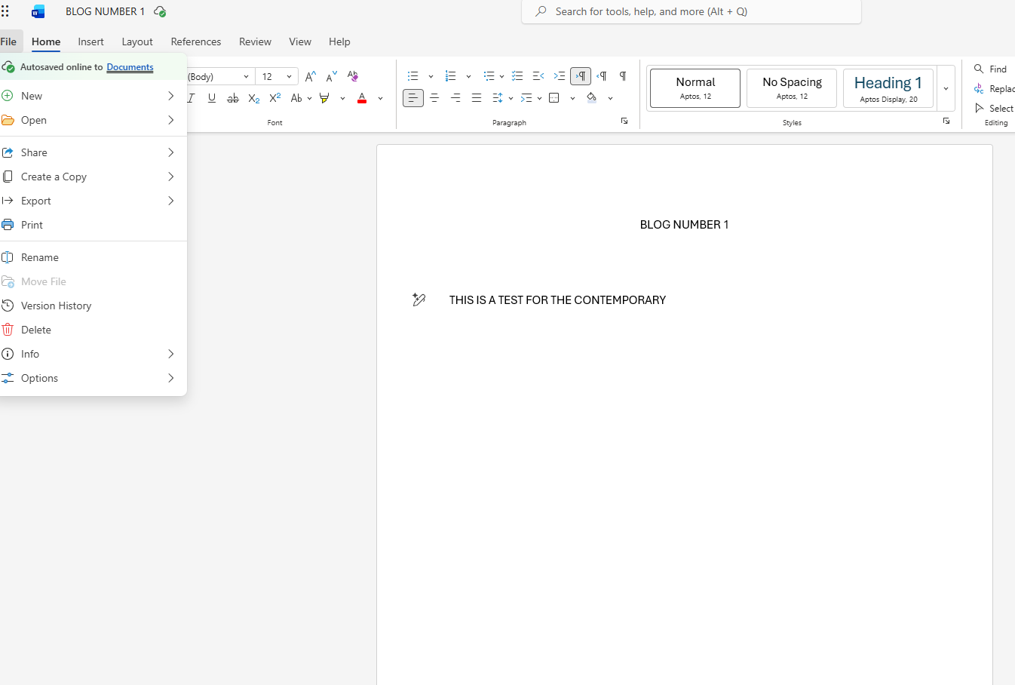The width and height of the screenshot is (1015, 685).
Task: Open highlight color dropdown arrow
Action: pyautogui.click(x=342, y=98)
